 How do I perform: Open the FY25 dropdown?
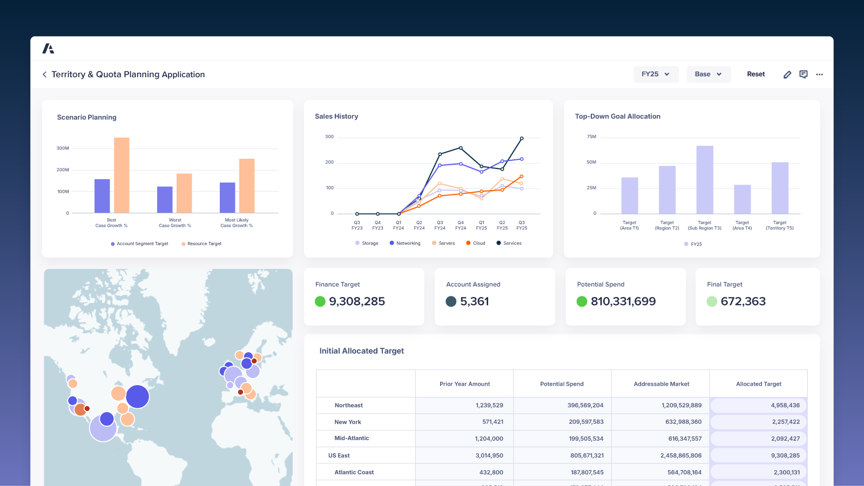(x=655, y=74)
